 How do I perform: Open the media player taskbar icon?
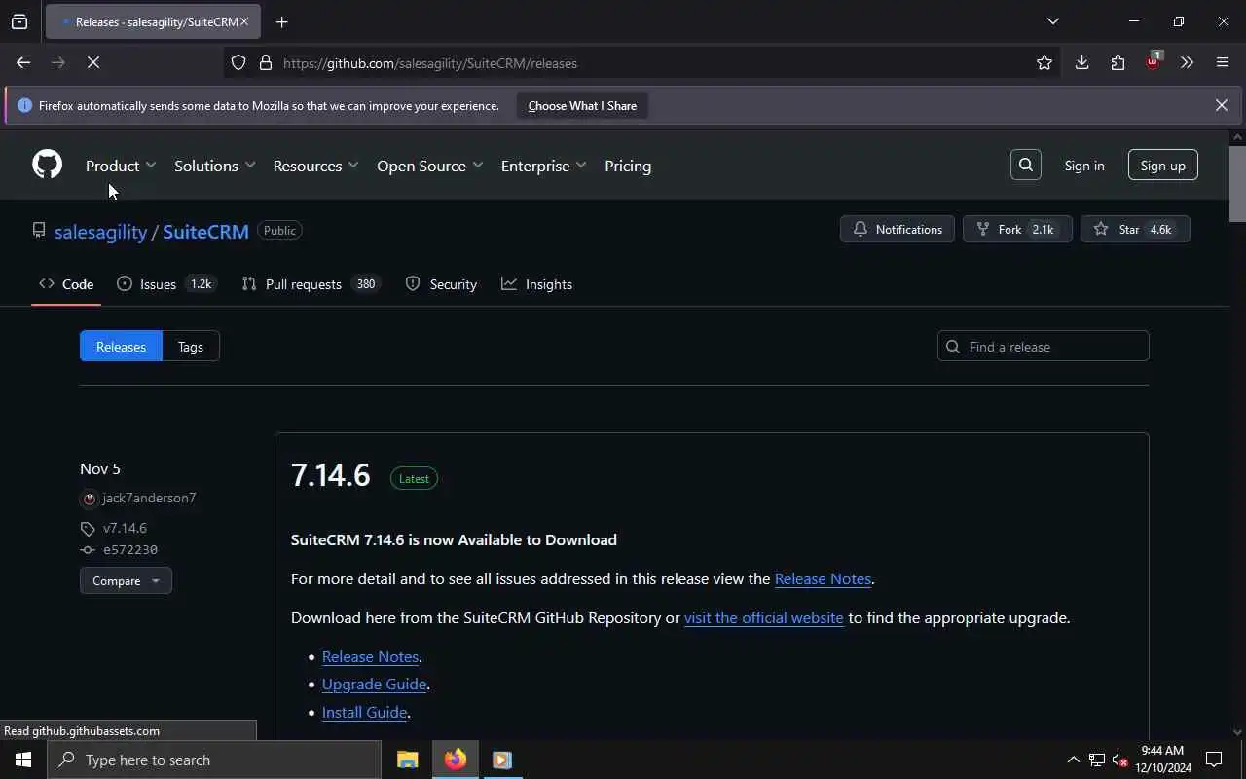pyautogui.click(x=502, y=760)
